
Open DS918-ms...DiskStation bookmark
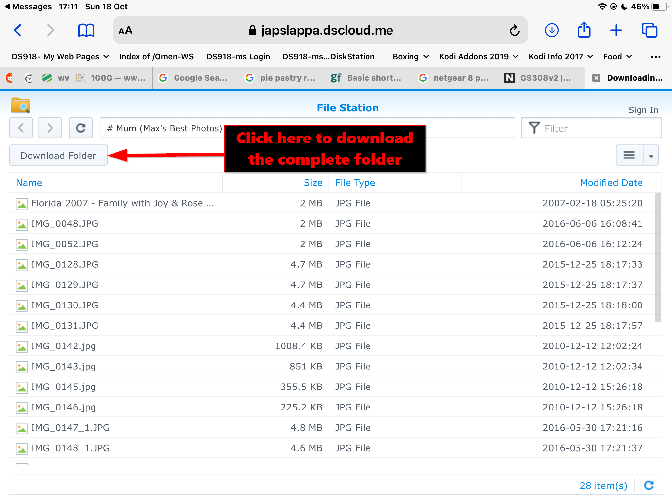tap(328, 57)
